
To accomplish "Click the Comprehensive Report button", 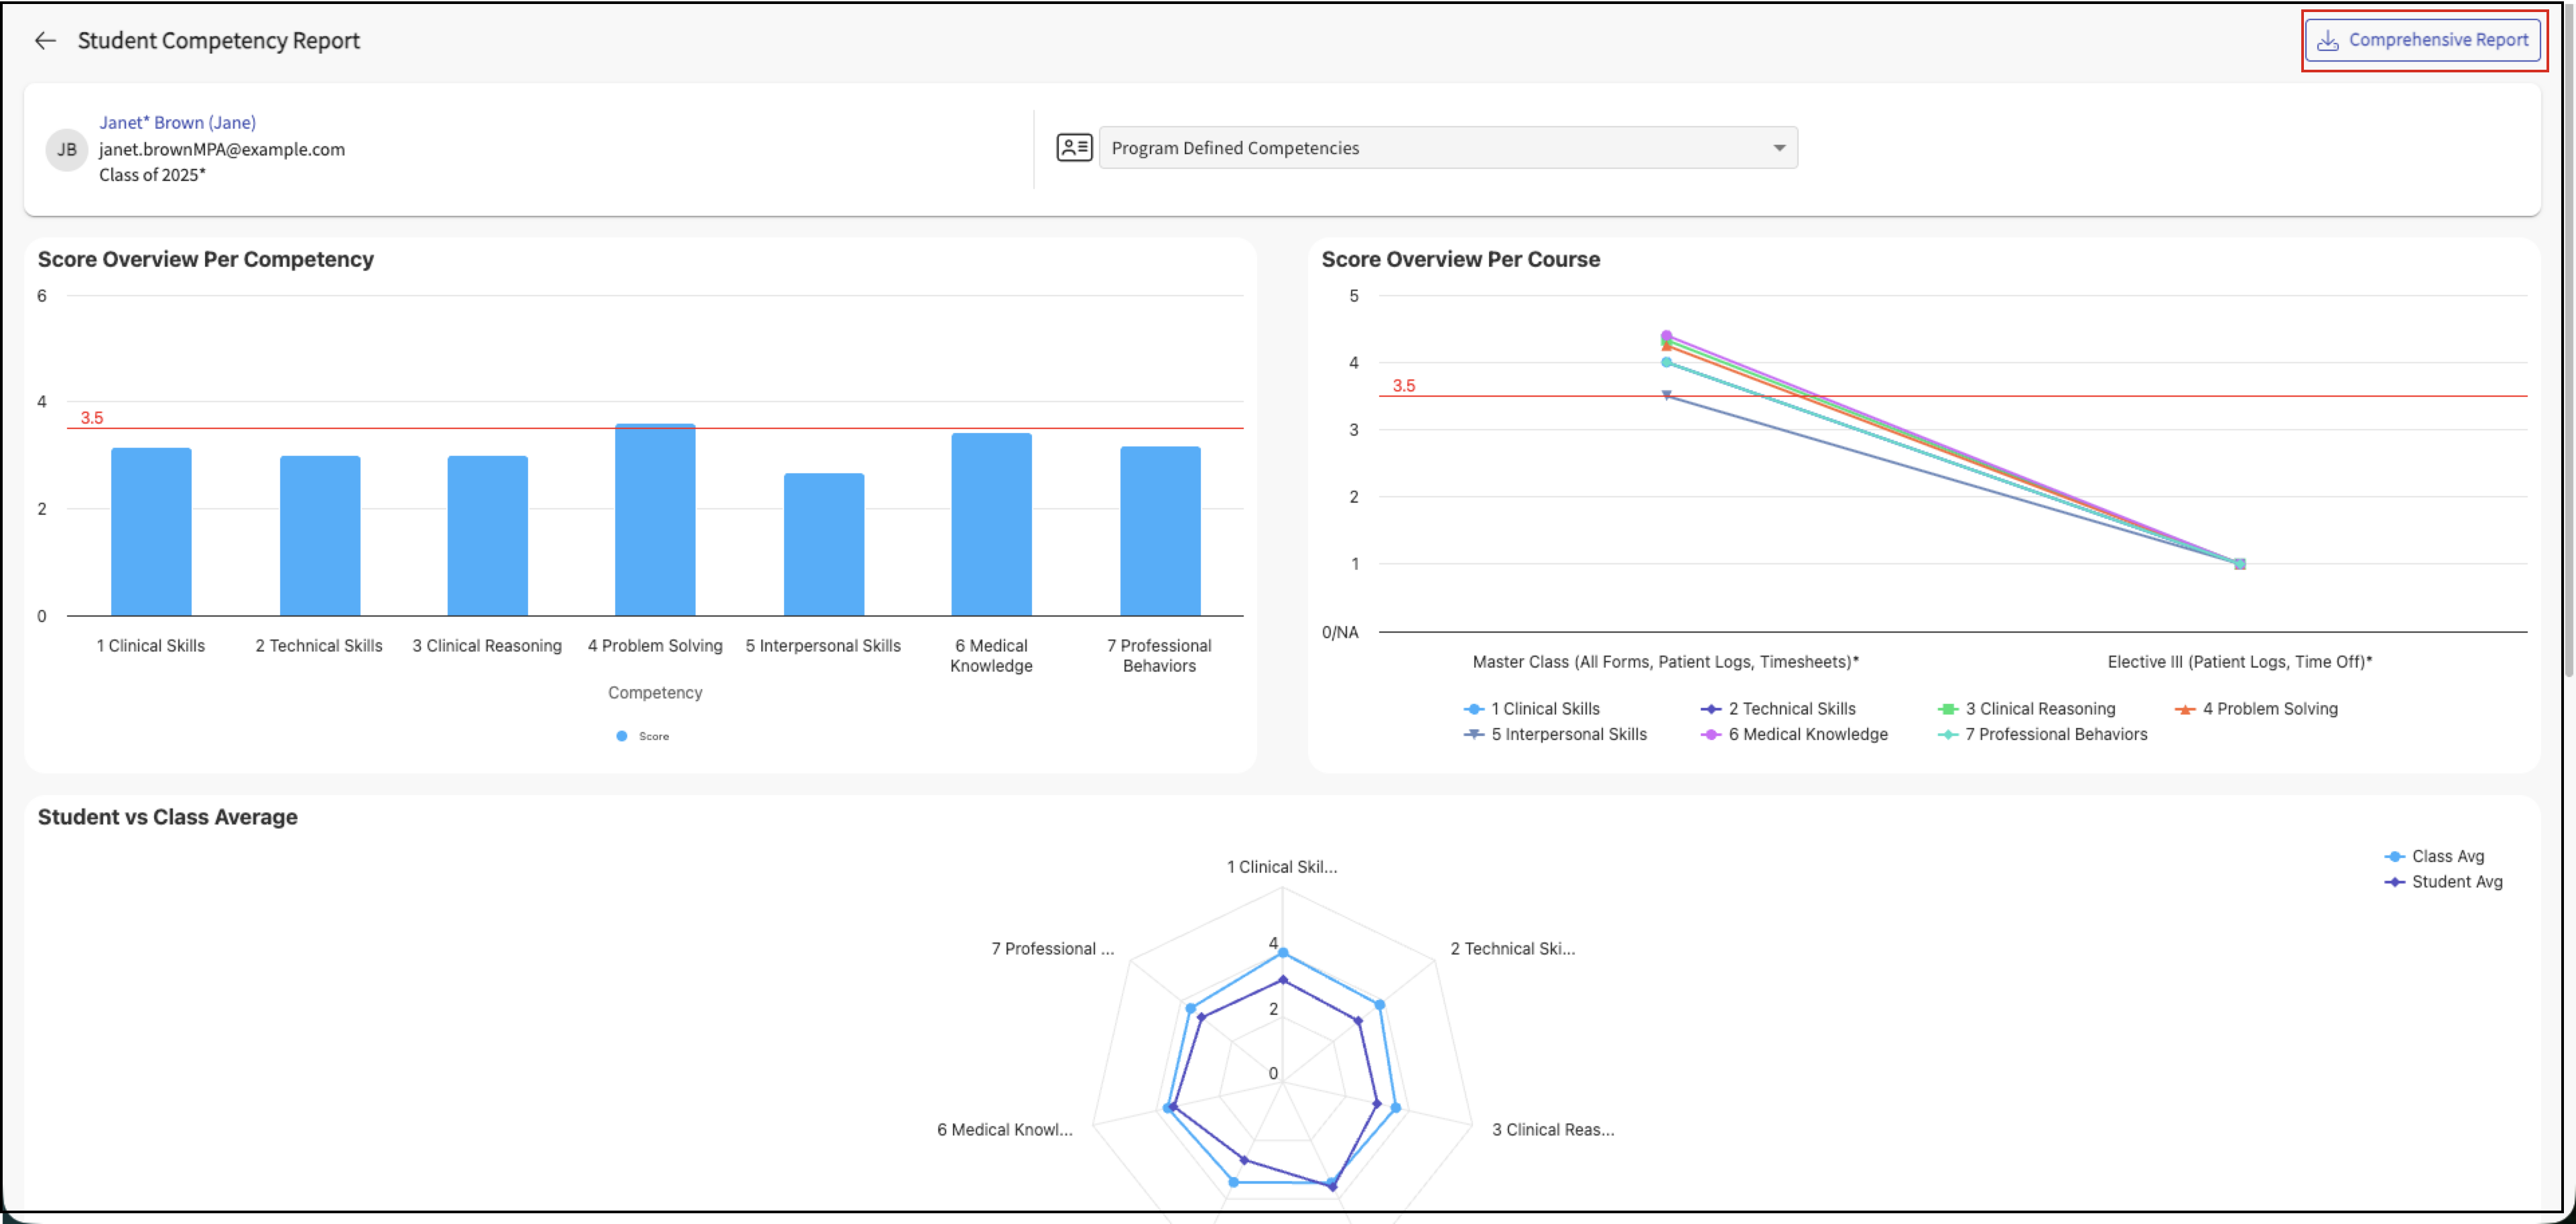I will point(2423,40).
